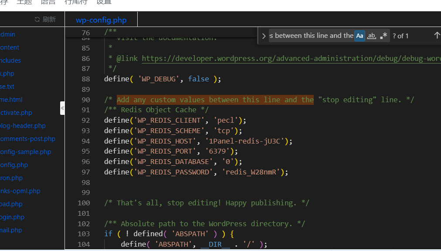Image resolution: width=441 pixels, height=251 pixels.
Task: Click '1Panel-redis-jU3C' host value
Action: [245, 141]
